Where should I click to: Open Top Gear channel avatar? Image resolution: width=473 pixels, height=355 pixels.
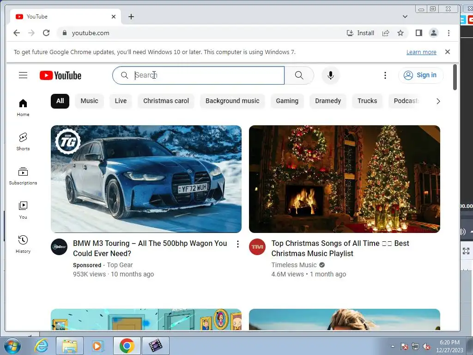pos(59,247)
